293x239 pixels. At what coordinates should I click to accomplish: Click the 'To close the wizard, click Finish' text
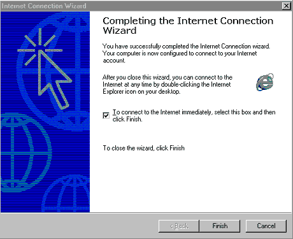point(144,148)
